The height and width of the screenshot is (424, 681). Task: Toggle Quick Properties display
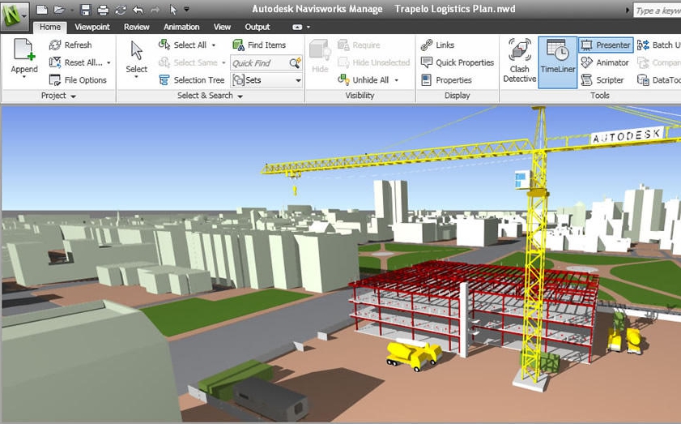point(458,62)
